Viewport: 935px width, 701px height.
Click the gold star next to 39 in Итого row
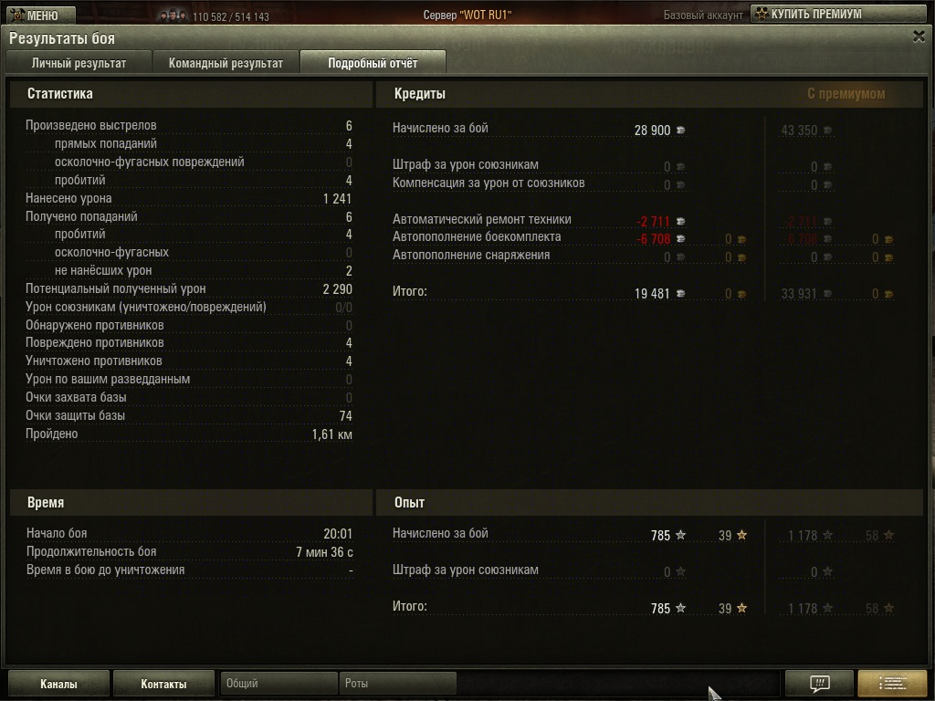(741, 608)
